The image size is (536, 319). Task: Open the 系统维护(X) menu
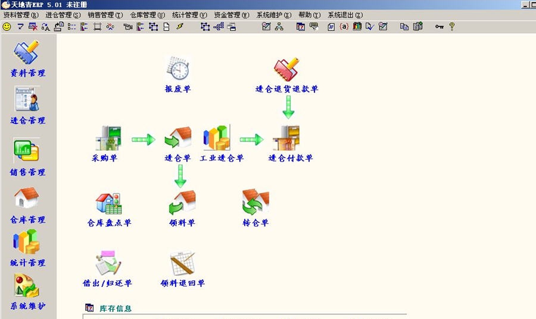click(274, 15)
